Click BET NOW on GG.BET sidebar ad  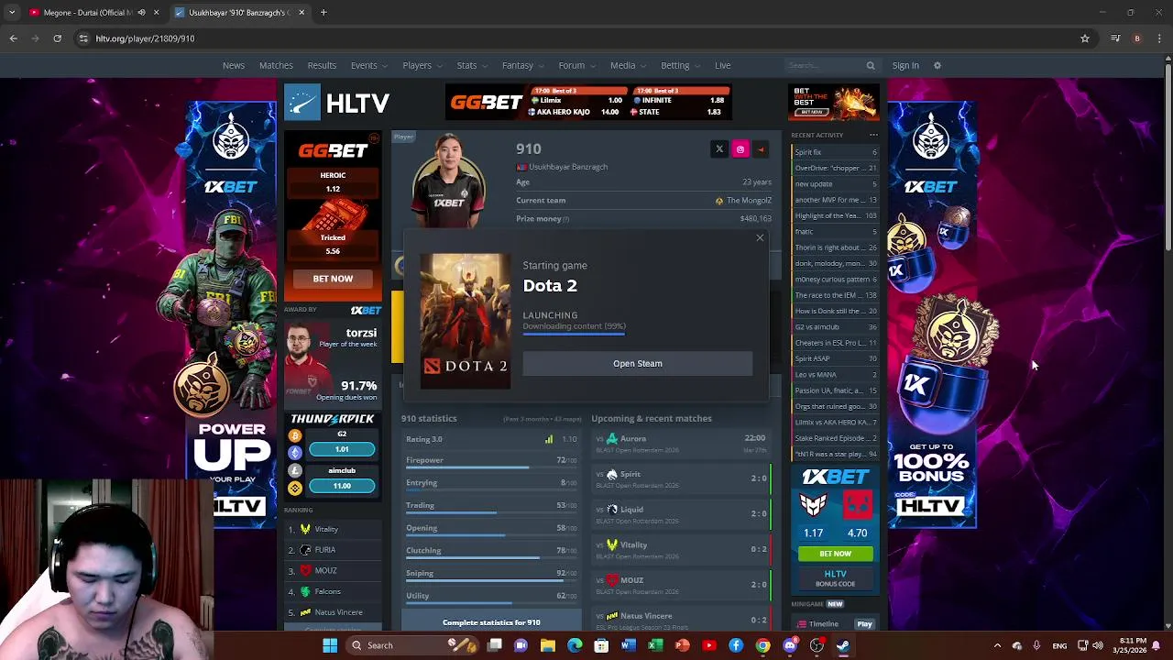click(x=333, y=279)
